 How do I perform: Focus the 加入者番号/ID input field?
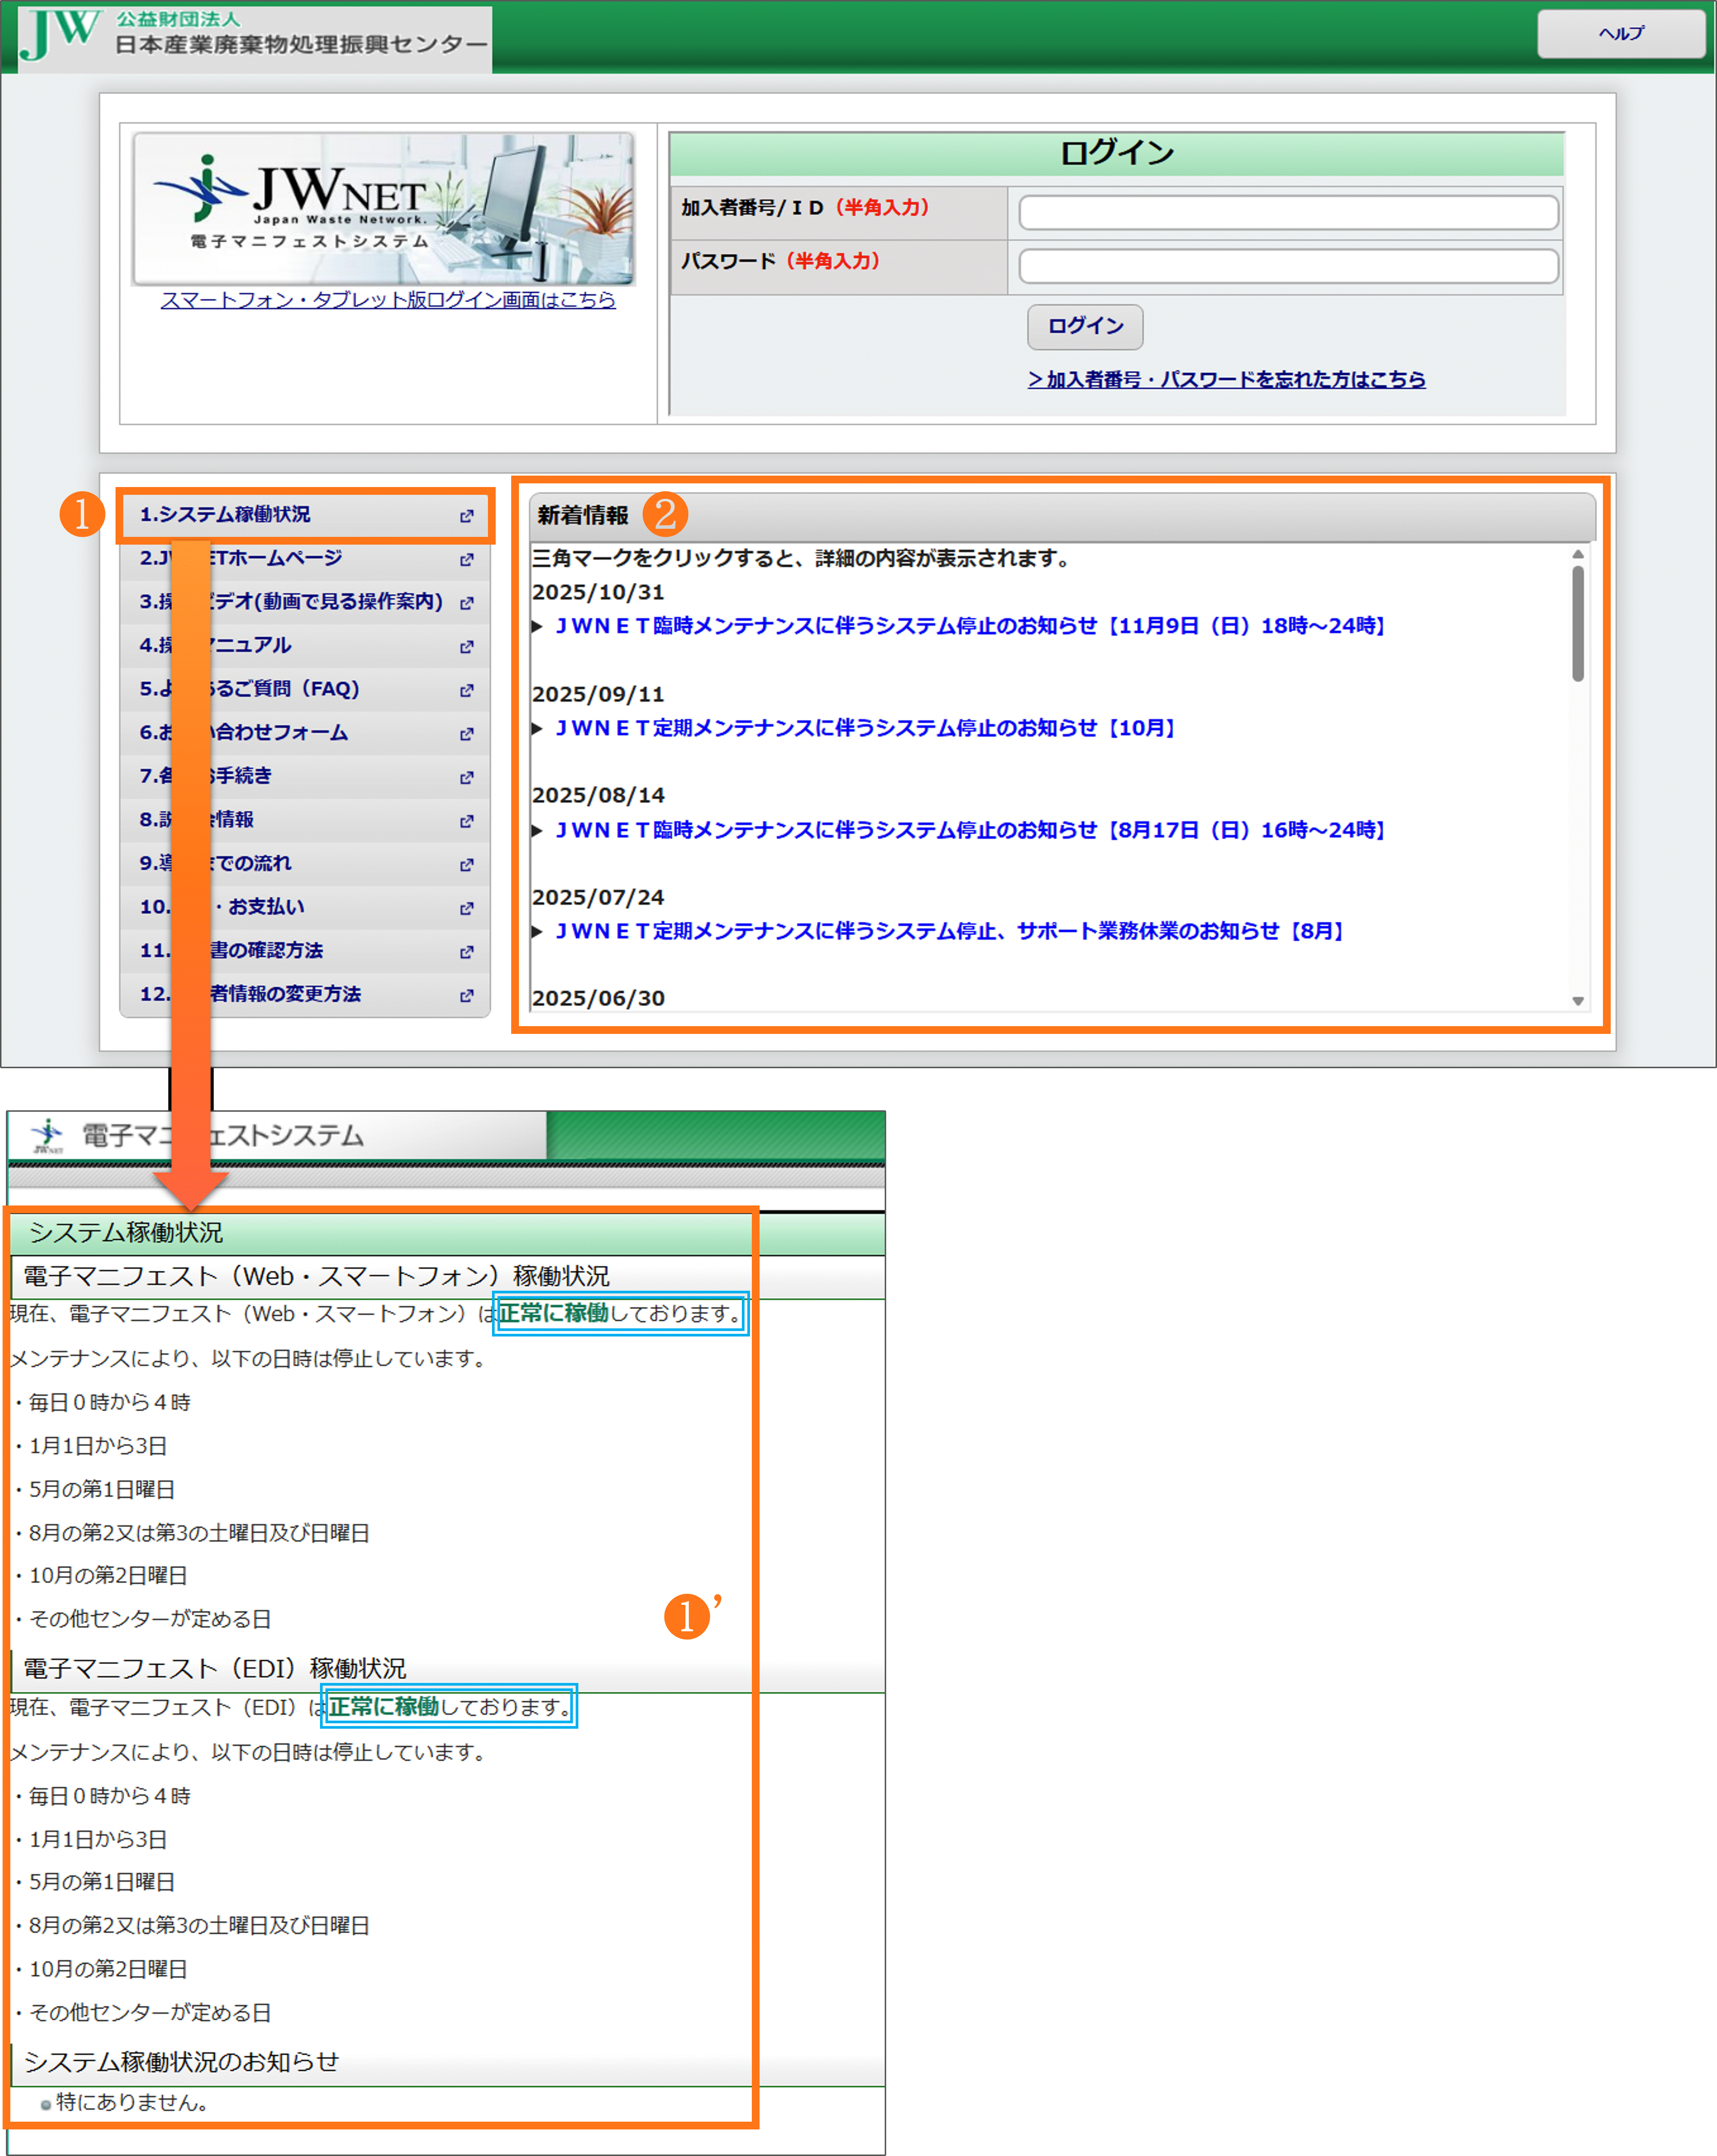click(x=1288, y=213)
